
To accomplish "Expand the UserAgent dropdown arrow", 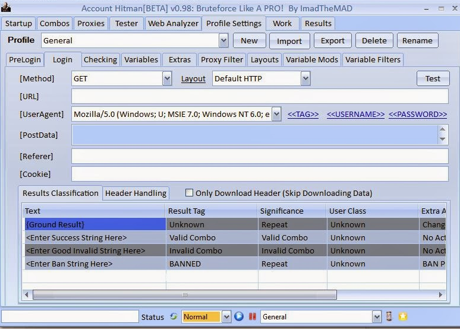I will point(276,114).
